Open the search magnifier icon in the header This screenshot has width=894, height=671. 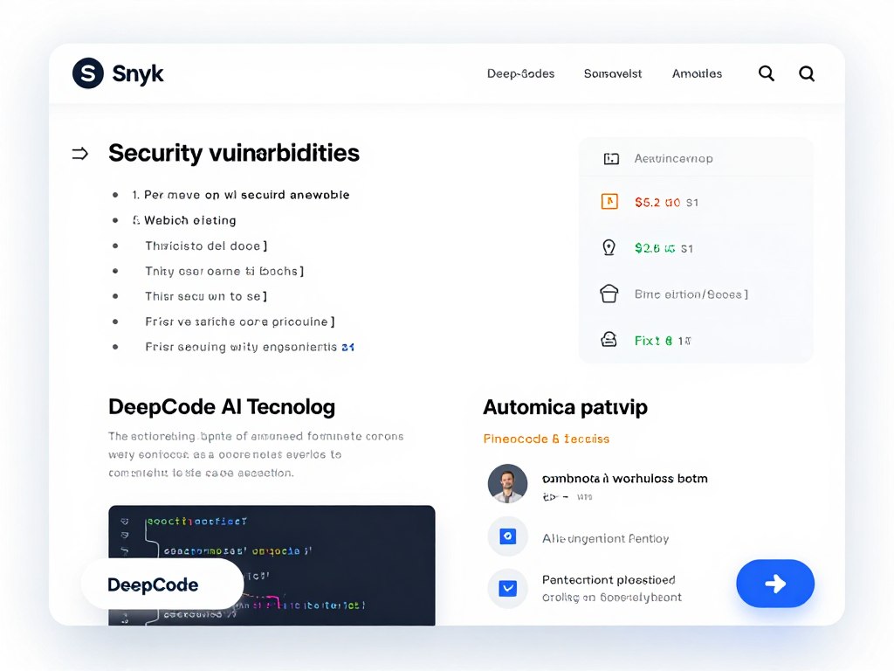(x=766, y=73)
